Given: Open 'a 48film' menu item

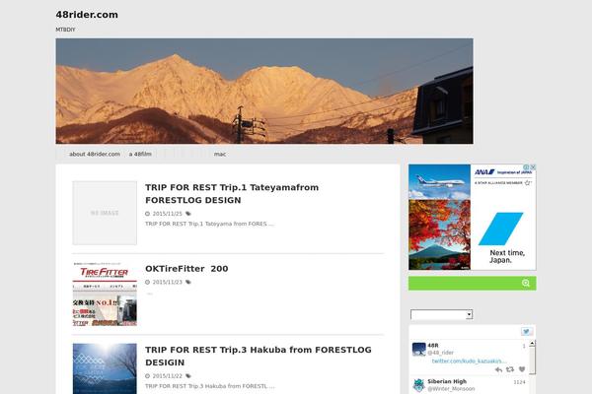Looking at the screenshot, I should pos(140,154).
